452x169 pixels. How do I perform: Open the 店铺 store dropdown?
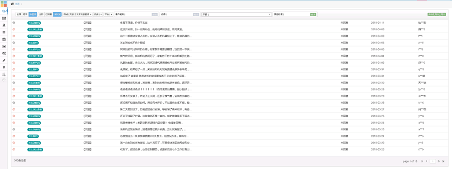click(x=77, y=14)
